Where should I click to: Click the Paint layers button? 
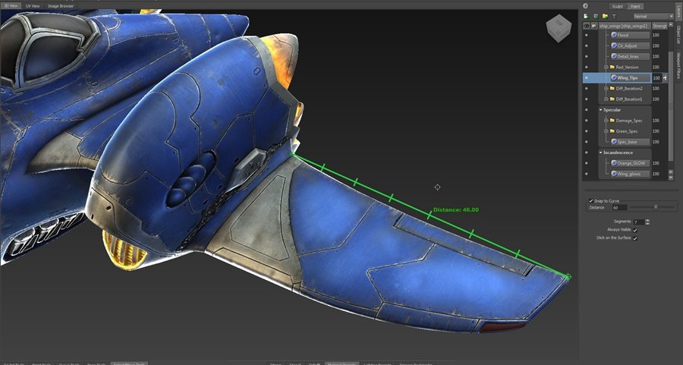click(635, 6)
